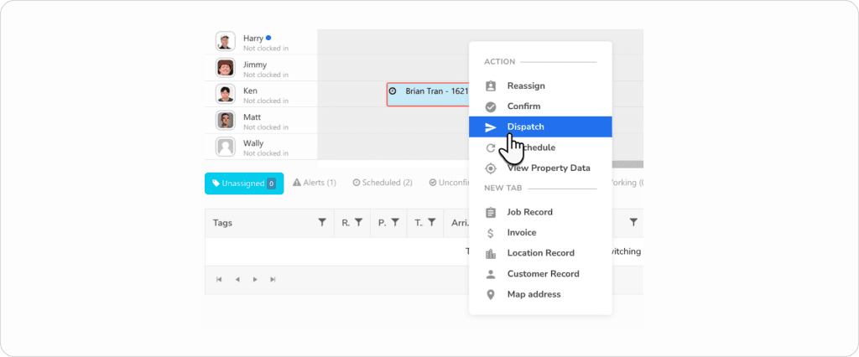Switch to the Unassigned tab
Image resolution: width=859 pixels, height=357 pixels.
(x=244, y=184)
